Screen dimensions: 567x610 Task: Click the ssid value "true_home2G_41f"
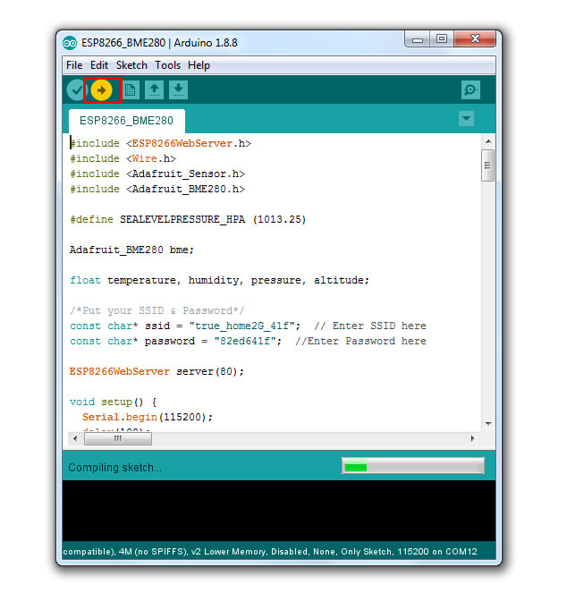(241, 326)
